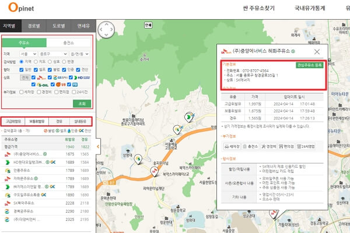Open the 국내유가통계 menu
This screenshot has height=233, width=350.
pyautogui.click(x=310, y=8)
